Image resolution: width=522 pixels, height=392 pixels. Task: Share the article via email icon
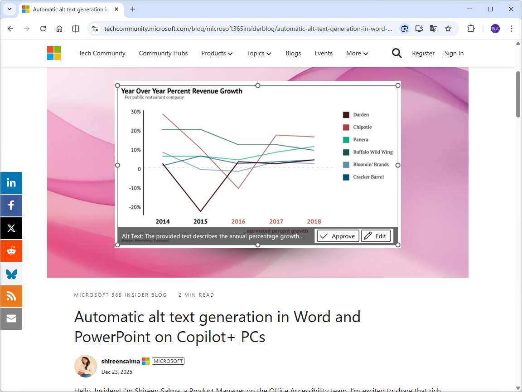pyautogui.click(x=11, y=318)
